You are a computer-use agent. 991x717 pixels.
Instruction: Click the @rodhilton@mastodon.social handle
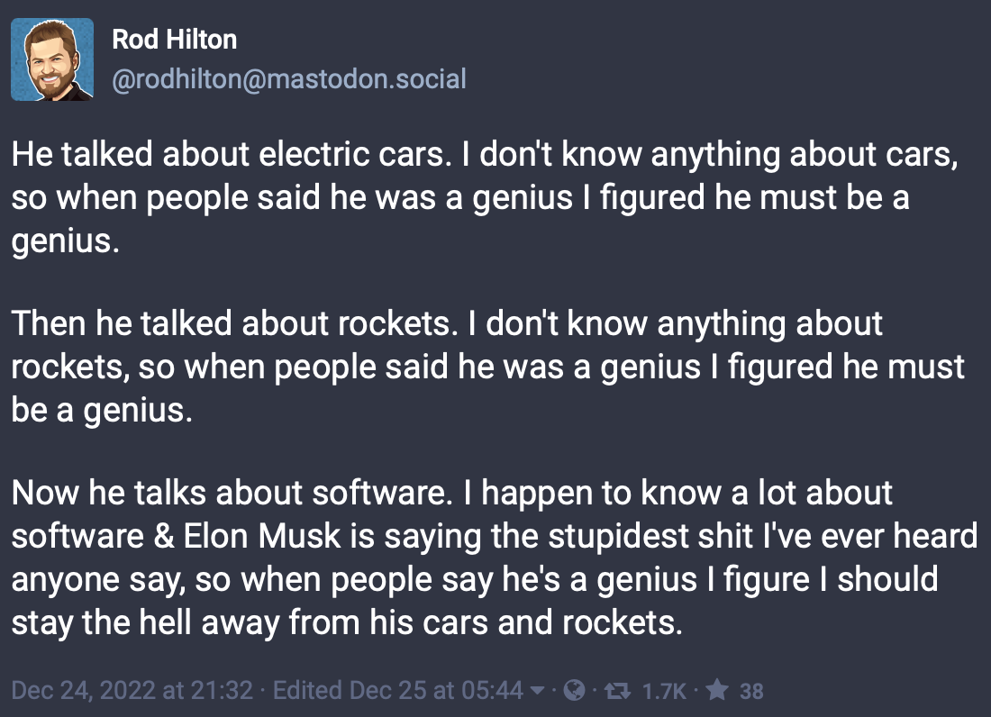289,79
